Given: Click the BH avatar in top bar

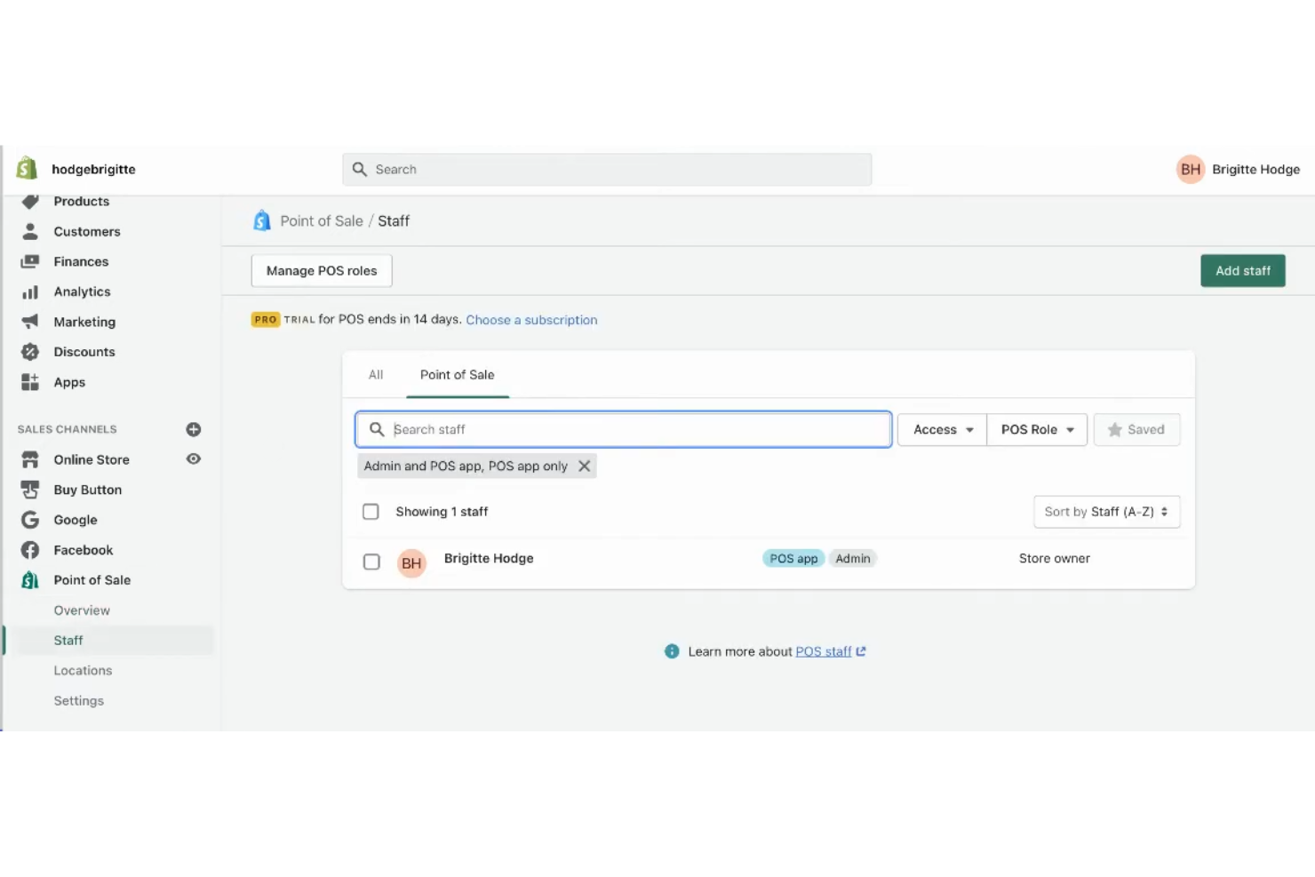Looking at the screenshot, I should (x=1191, y=169).
